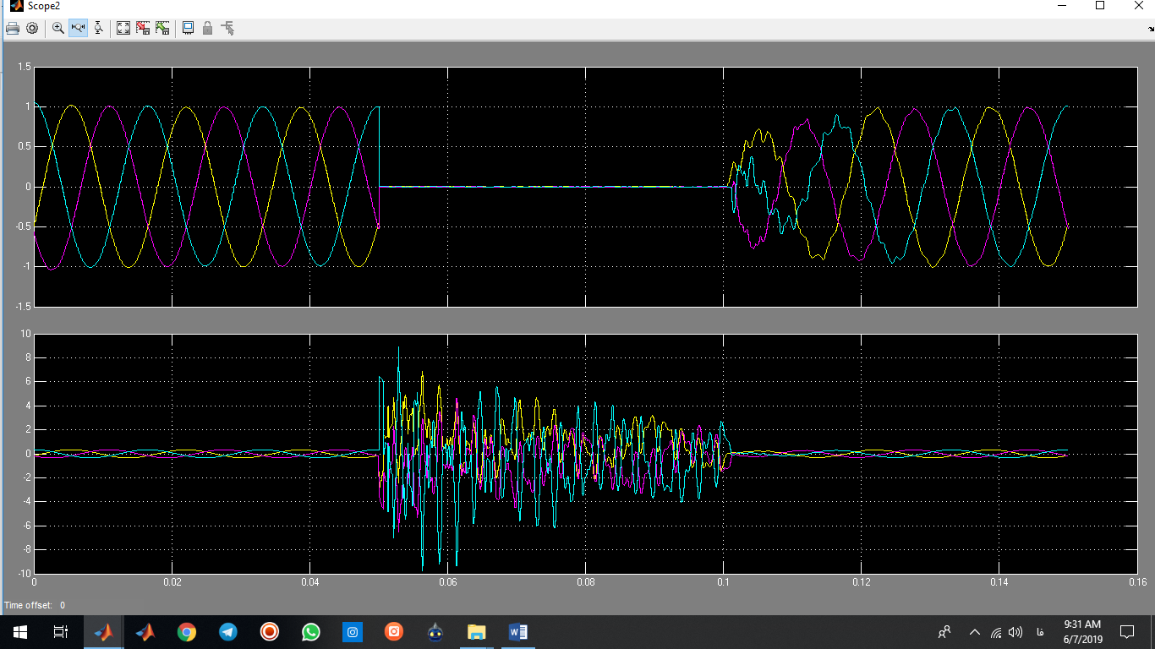Screen dimensions: 1155x649
Task: Open Google Chrome from the taskbar
Action: tap(187, 632)
